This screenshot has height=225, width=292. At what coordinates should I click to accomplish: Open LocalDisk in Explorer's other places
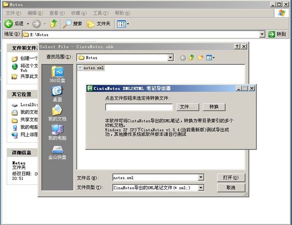[25, 105]
